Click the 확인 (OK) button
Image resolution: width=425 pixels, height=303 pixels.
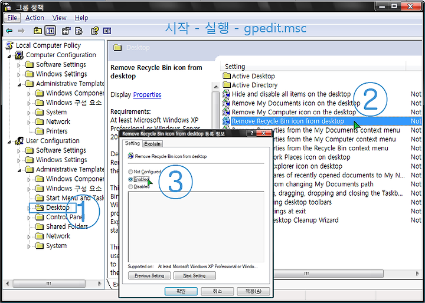181,291
